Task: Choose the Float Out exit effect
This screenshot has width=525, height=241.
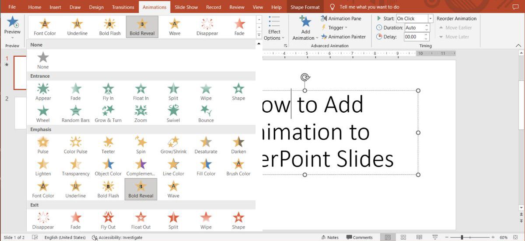Action: coord(141,221)
